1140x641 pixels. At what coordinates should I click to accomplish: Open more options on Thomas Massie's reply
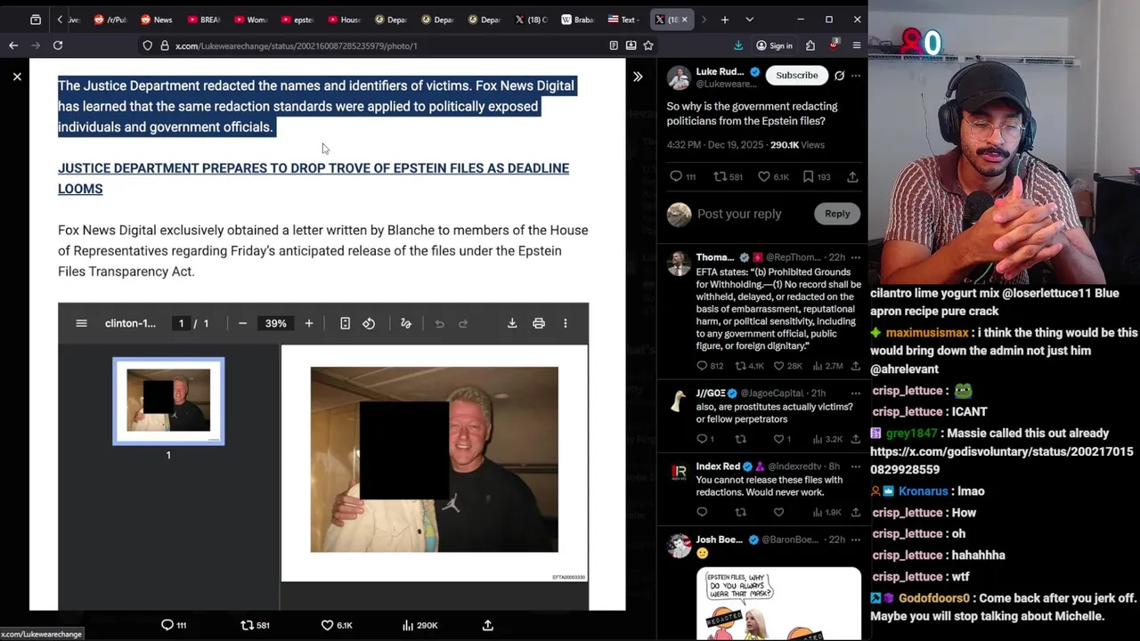[x=856, y=257]
